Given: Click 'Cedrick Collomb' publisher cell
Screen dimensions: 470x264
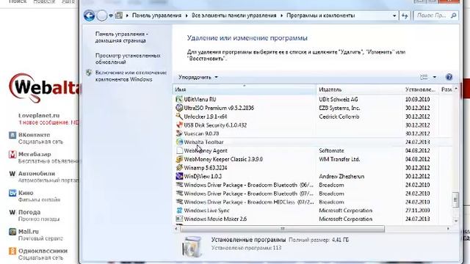Looking at the screenshot, I should (339, 117).
